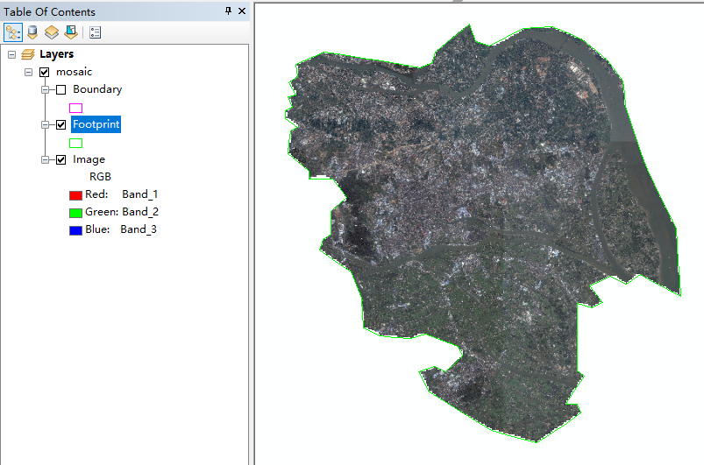Click the green Footprint symbol swatch
This screenshot has width=704, height=465.
point(76,143)
